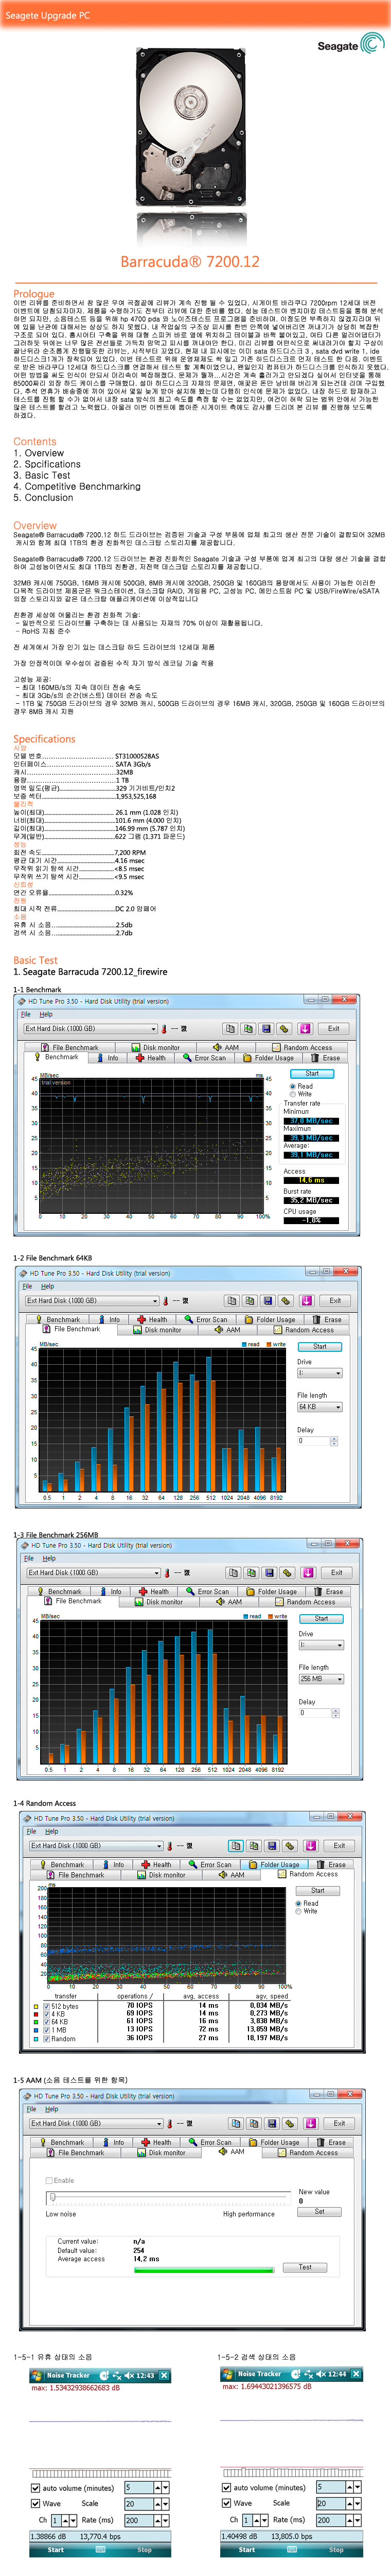
Task: Open the Drive I: dropdown in the 64 KB File Benchmark window
Action: pyautogui.click(x=319, y=1373)
